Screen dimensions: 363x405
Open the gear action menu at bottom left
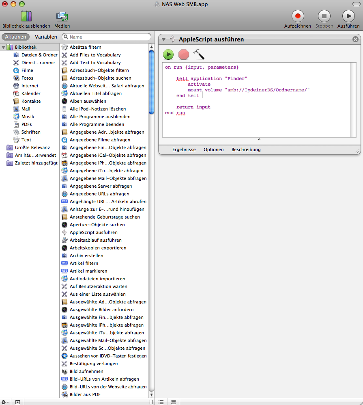(5, 402)
